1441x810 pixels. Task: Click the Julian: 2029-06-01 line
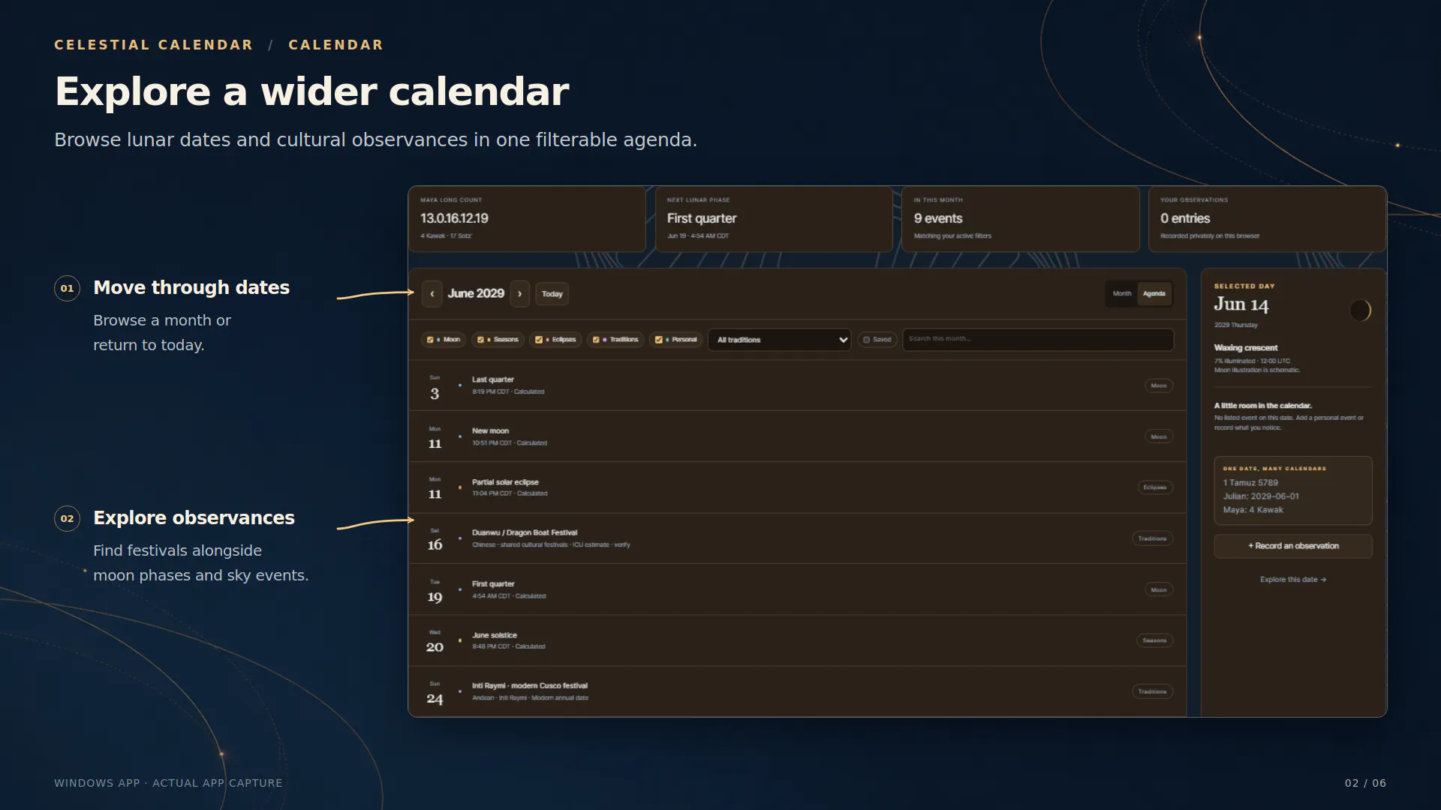tap(1261, 496)
